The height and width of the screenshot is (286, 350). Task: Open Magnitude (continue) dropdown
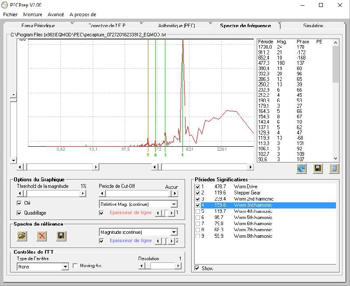click(174, 232)
